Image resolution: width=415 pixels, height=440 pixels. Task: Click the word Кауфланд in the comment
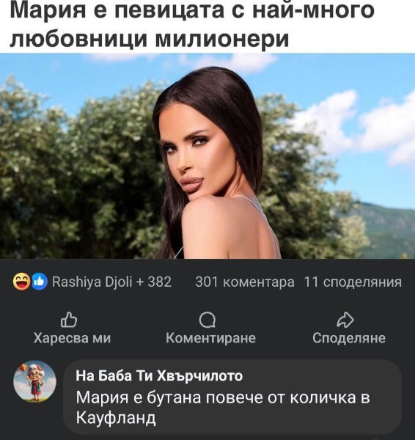tap(116, 418)
